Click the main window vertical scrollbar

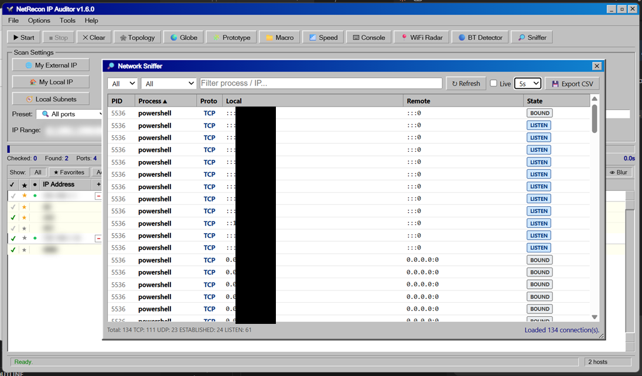[x=629, y=271]
